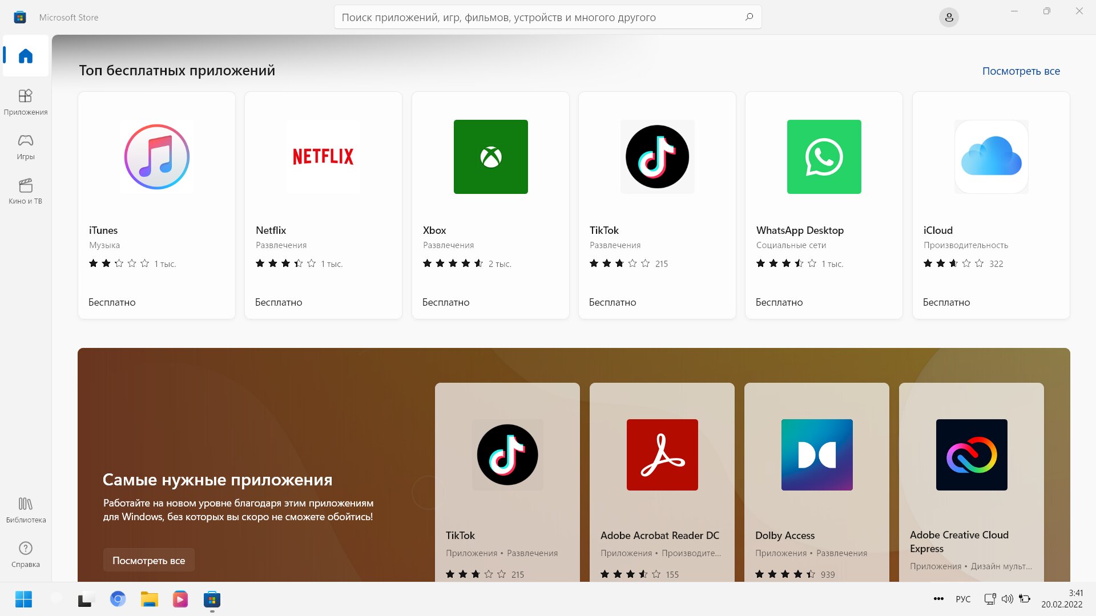The width and height of the screenshot is (1096, 616).
Task: Click the Dolby Access icon
Action: click(817, 455)
